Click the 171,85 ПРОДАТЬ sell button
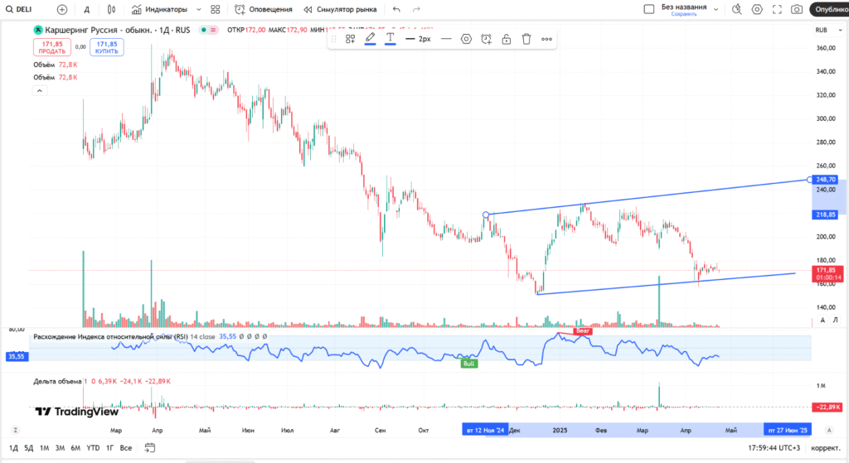 (x=52, y=47)
